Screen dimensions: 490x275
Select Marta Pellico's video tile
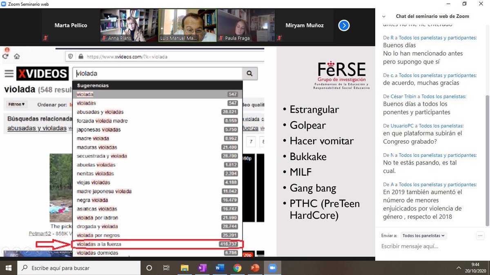tap(71, 25)
